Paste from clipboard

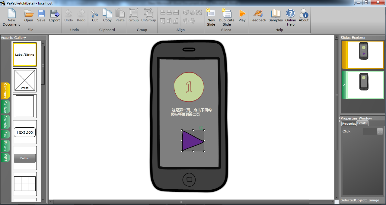pyautogui.click(x=120, y=16)
